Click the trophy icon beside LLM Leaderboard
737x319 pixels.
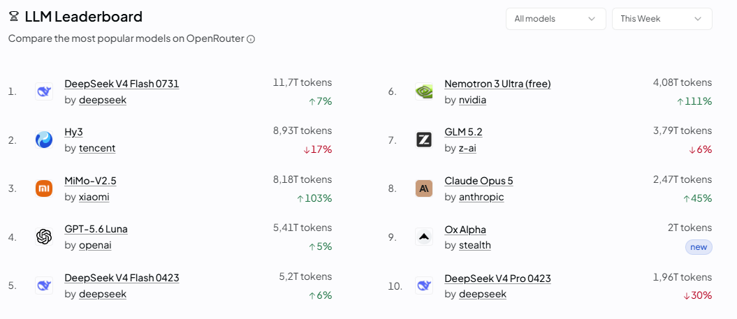coord(14,17)
